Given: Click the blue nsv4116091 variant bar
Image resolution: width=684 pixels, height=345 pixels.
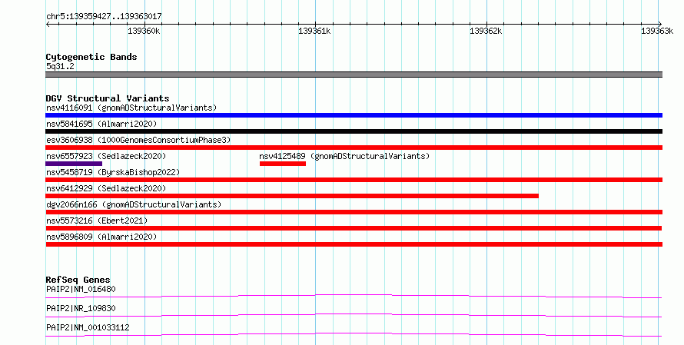Looking at the screenshot, I should coord(354,115).
